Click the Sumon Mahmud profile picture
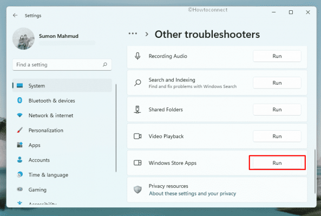 pyautogui.click(x=23, y=38)
